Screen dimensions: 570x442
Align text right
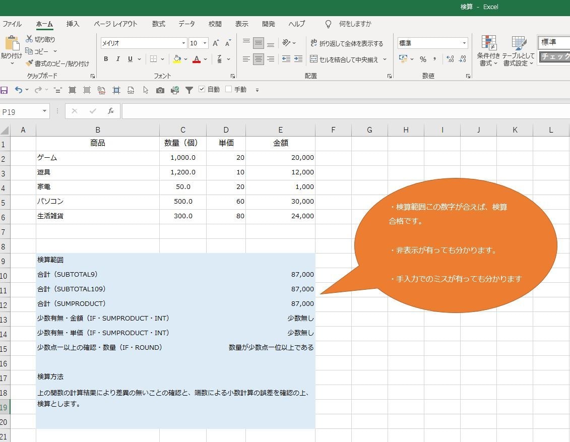pos(271,59)
